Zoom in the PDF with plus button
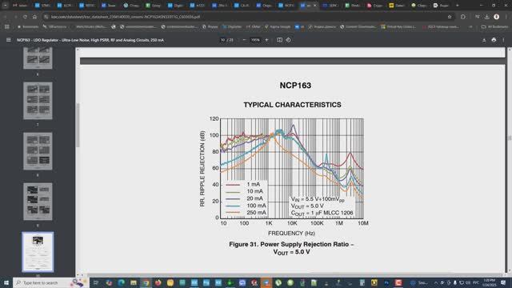The height and width of the screenshot is (288, 512). (266, 40)
